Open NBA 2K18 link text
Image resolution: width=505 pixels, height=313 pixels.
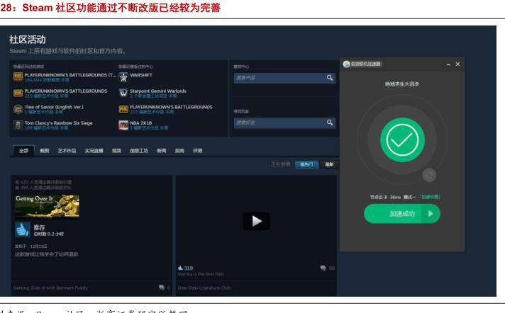[x=140, y=123]
